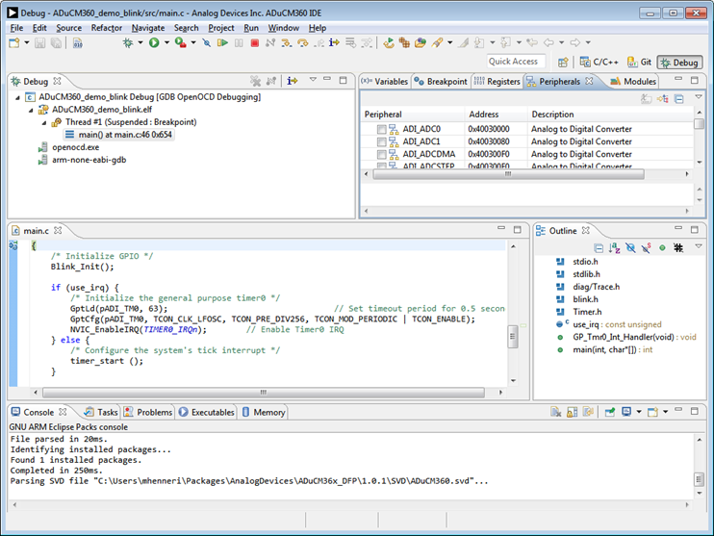
Task: Click the New file toolbar icon
Action: (x=14, y=42)
